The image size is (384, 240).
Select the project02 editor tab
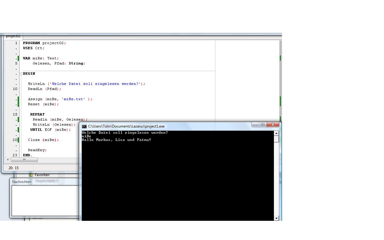pyautogui.click(x=13, y=36)
